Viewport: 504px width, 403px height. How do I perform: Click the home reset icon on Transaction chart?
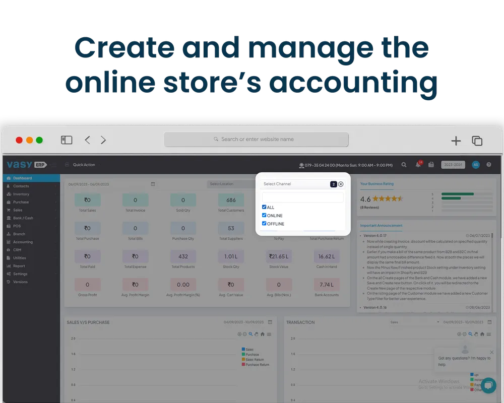click(482, 334)
